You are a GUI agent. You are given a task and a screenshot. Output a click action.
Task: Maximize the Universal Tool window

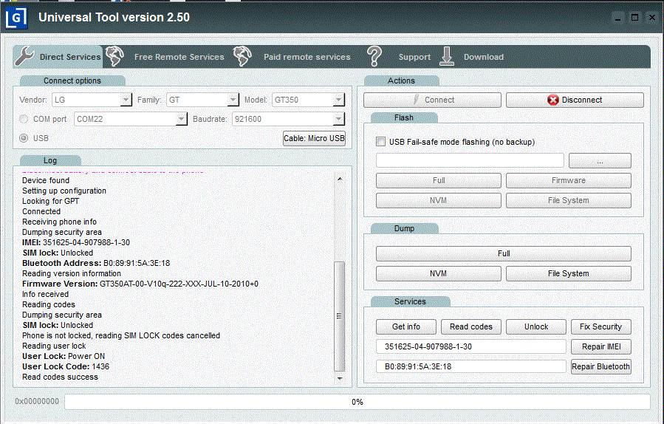click(634, 18)
